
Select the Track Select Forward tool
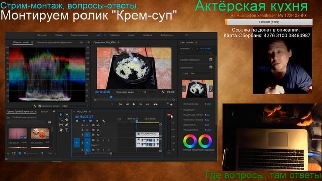67,114
